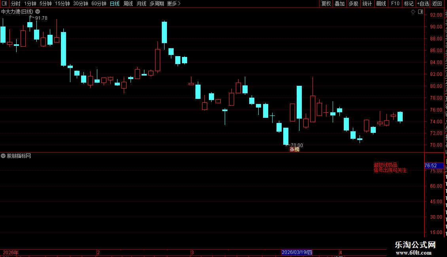Toggle the right side panel icon
Image resolution: width=447 pixels, height=257 pixels.
pos(420,12)
